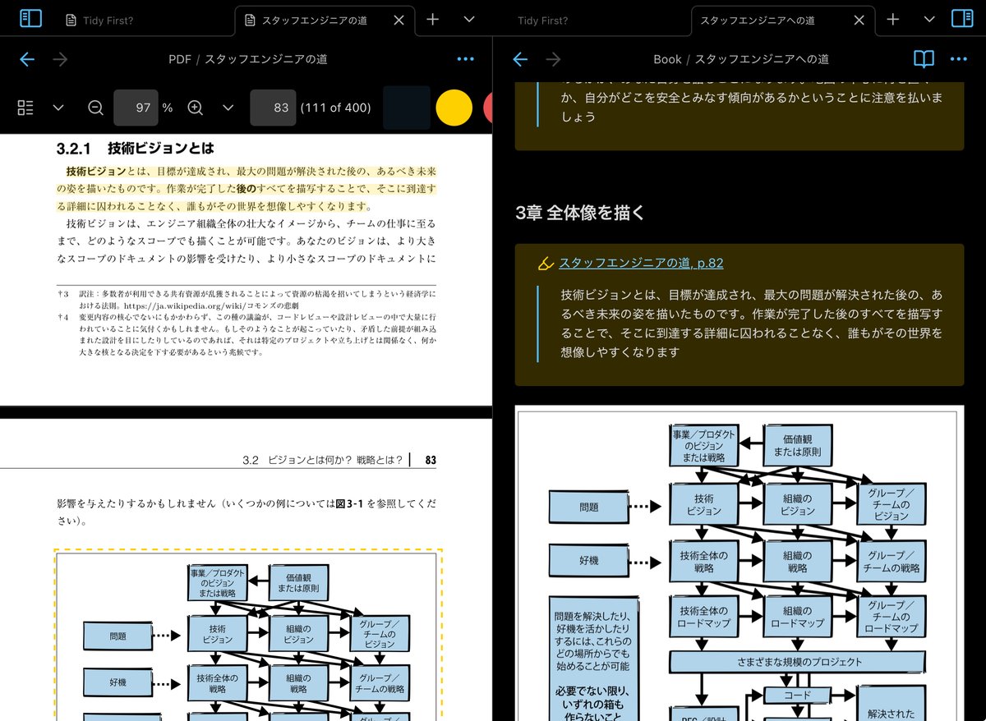Go forward in right Book pane
This screenshot has width=986, height=721.
[x=553, y=59]
